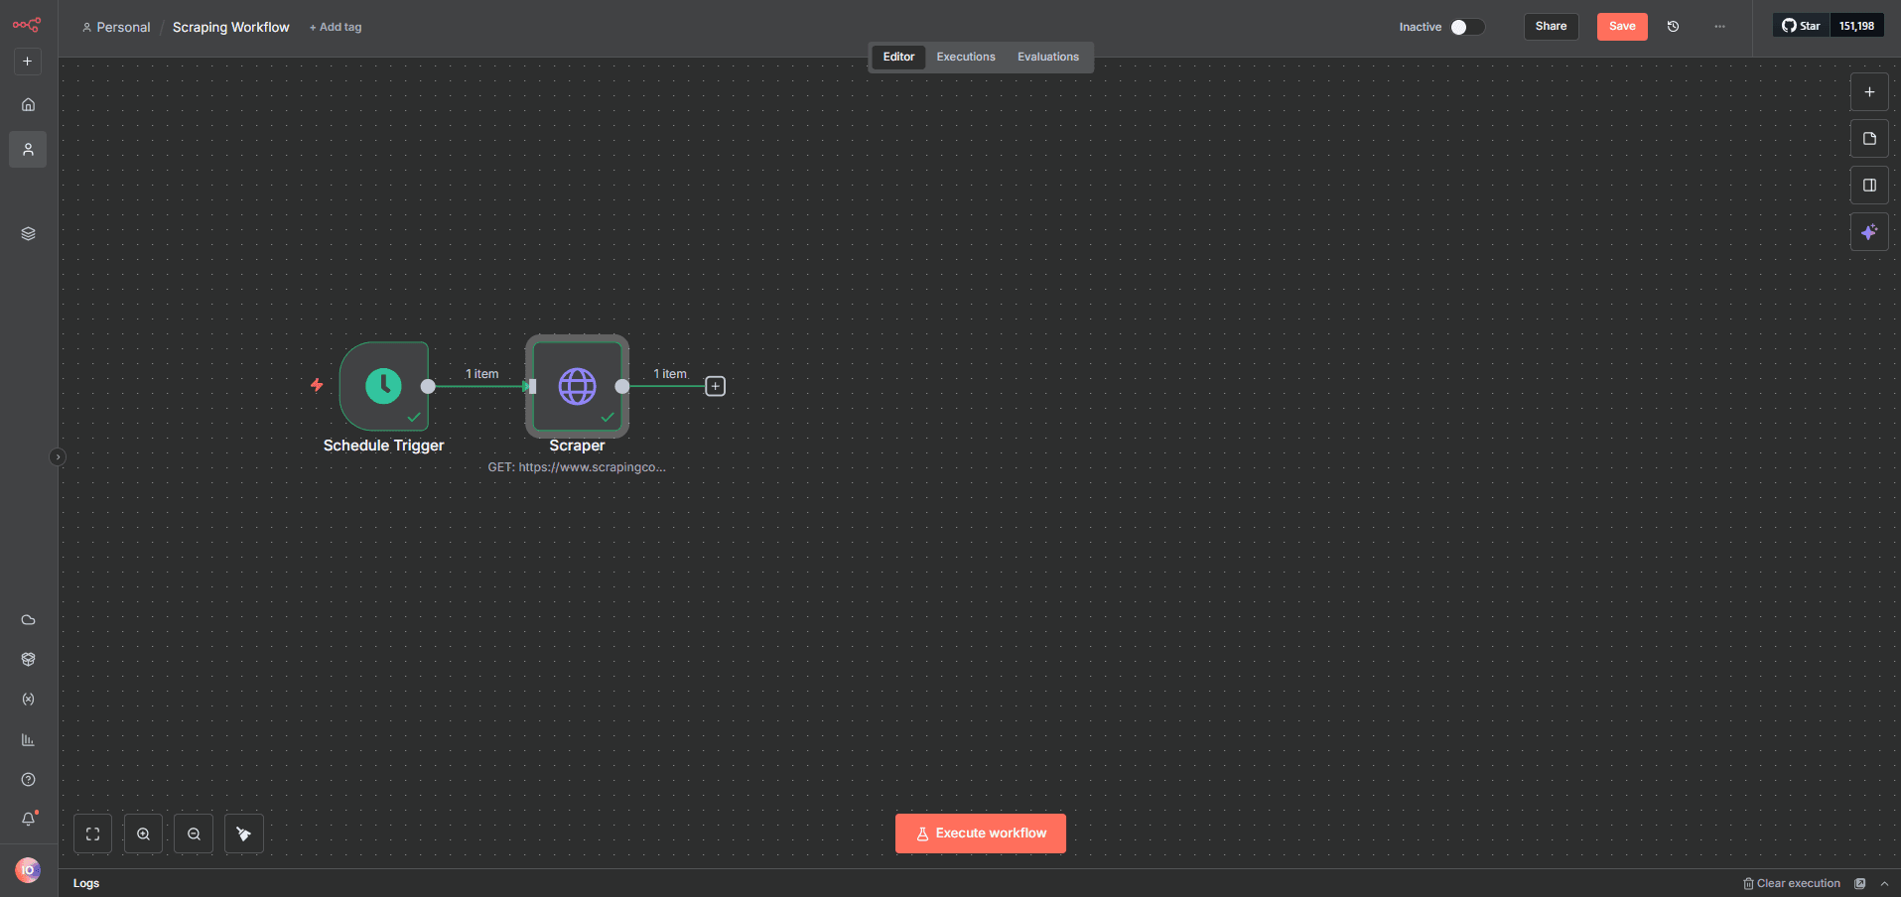Click the Share button
This screenshot has height=897, width=1901.
tap(1551, 27)
